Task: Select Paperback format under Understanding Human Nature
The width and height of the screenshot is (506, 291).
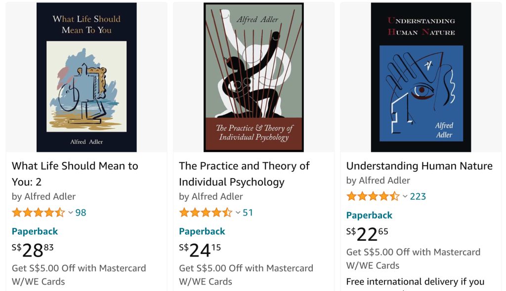Action: coord(369,215)
